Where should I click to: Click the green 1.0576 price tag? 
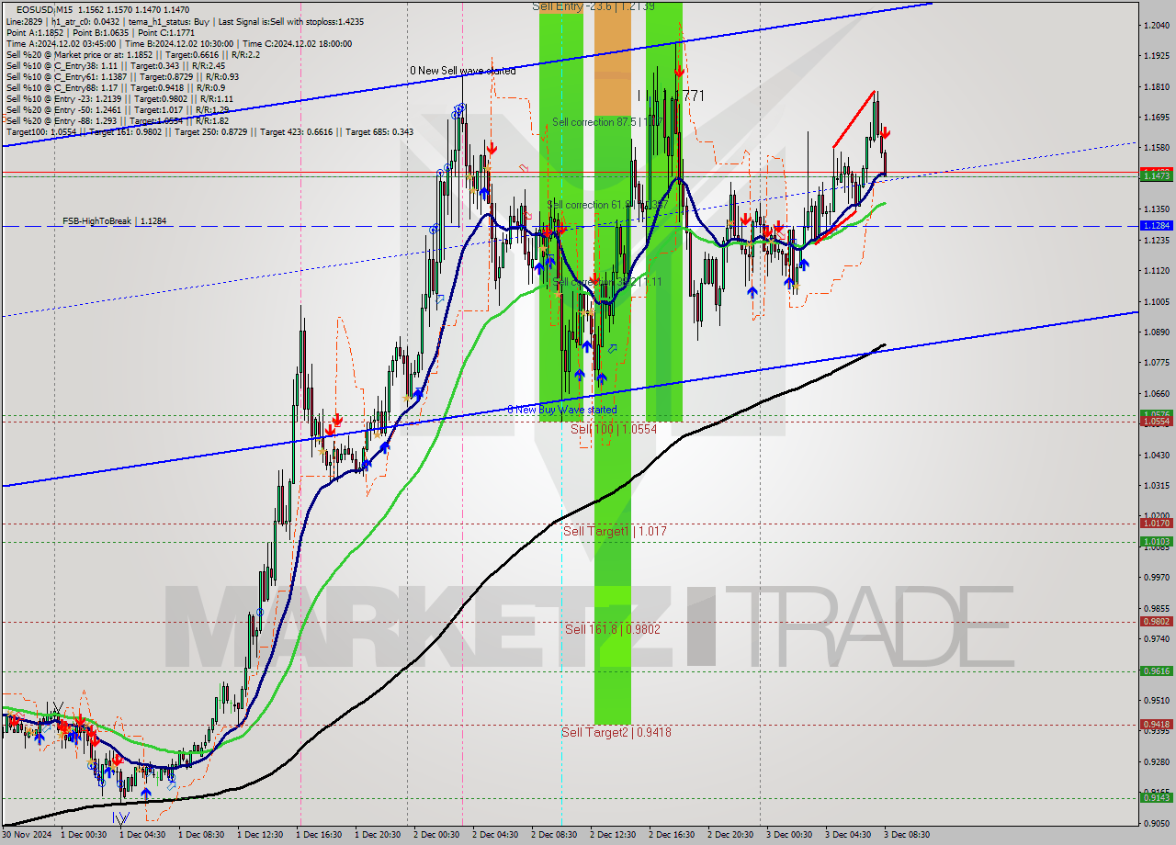pyautogui.click(x=1156, y=414)
